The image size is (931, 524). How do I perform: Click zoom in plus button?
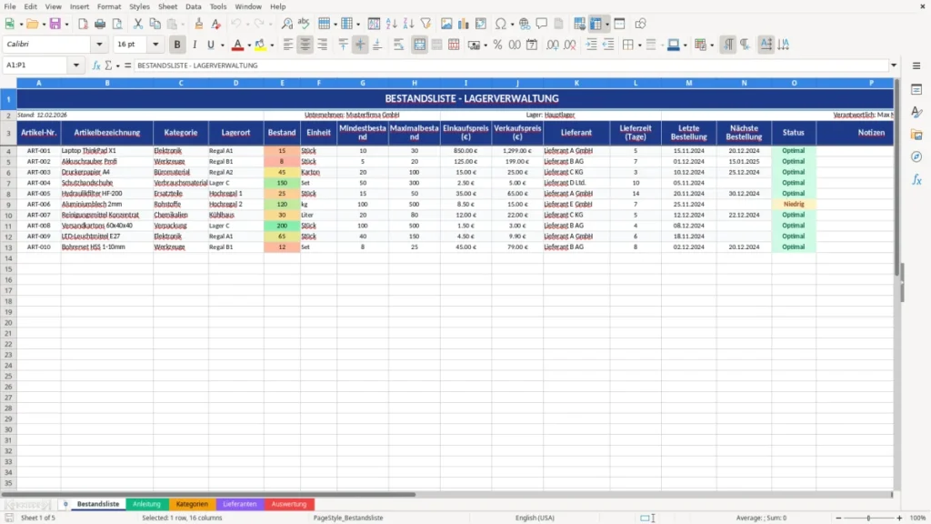(x=899, y=518)
